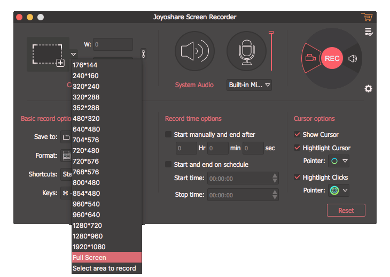Screen dimensions: 390x277
Task: Uncheck Show Cursor
Action: [297, 134]
